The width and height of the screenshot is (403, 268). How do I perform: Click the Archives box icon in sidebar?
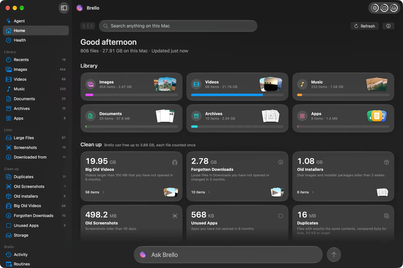click(x=9, y=109)
